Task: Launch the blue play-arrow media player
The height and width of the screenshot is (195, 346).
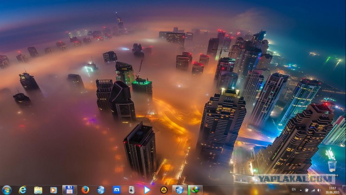Action: 147,190
